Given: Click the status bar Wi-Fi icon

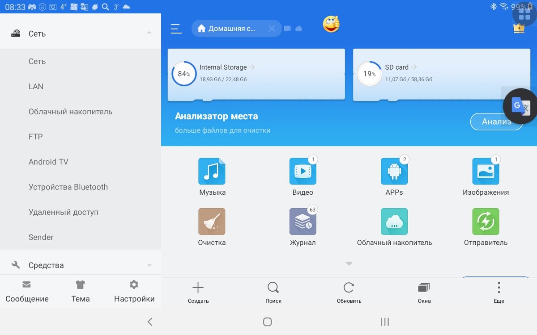Looking at the screenshot, I should pos(504,7).
